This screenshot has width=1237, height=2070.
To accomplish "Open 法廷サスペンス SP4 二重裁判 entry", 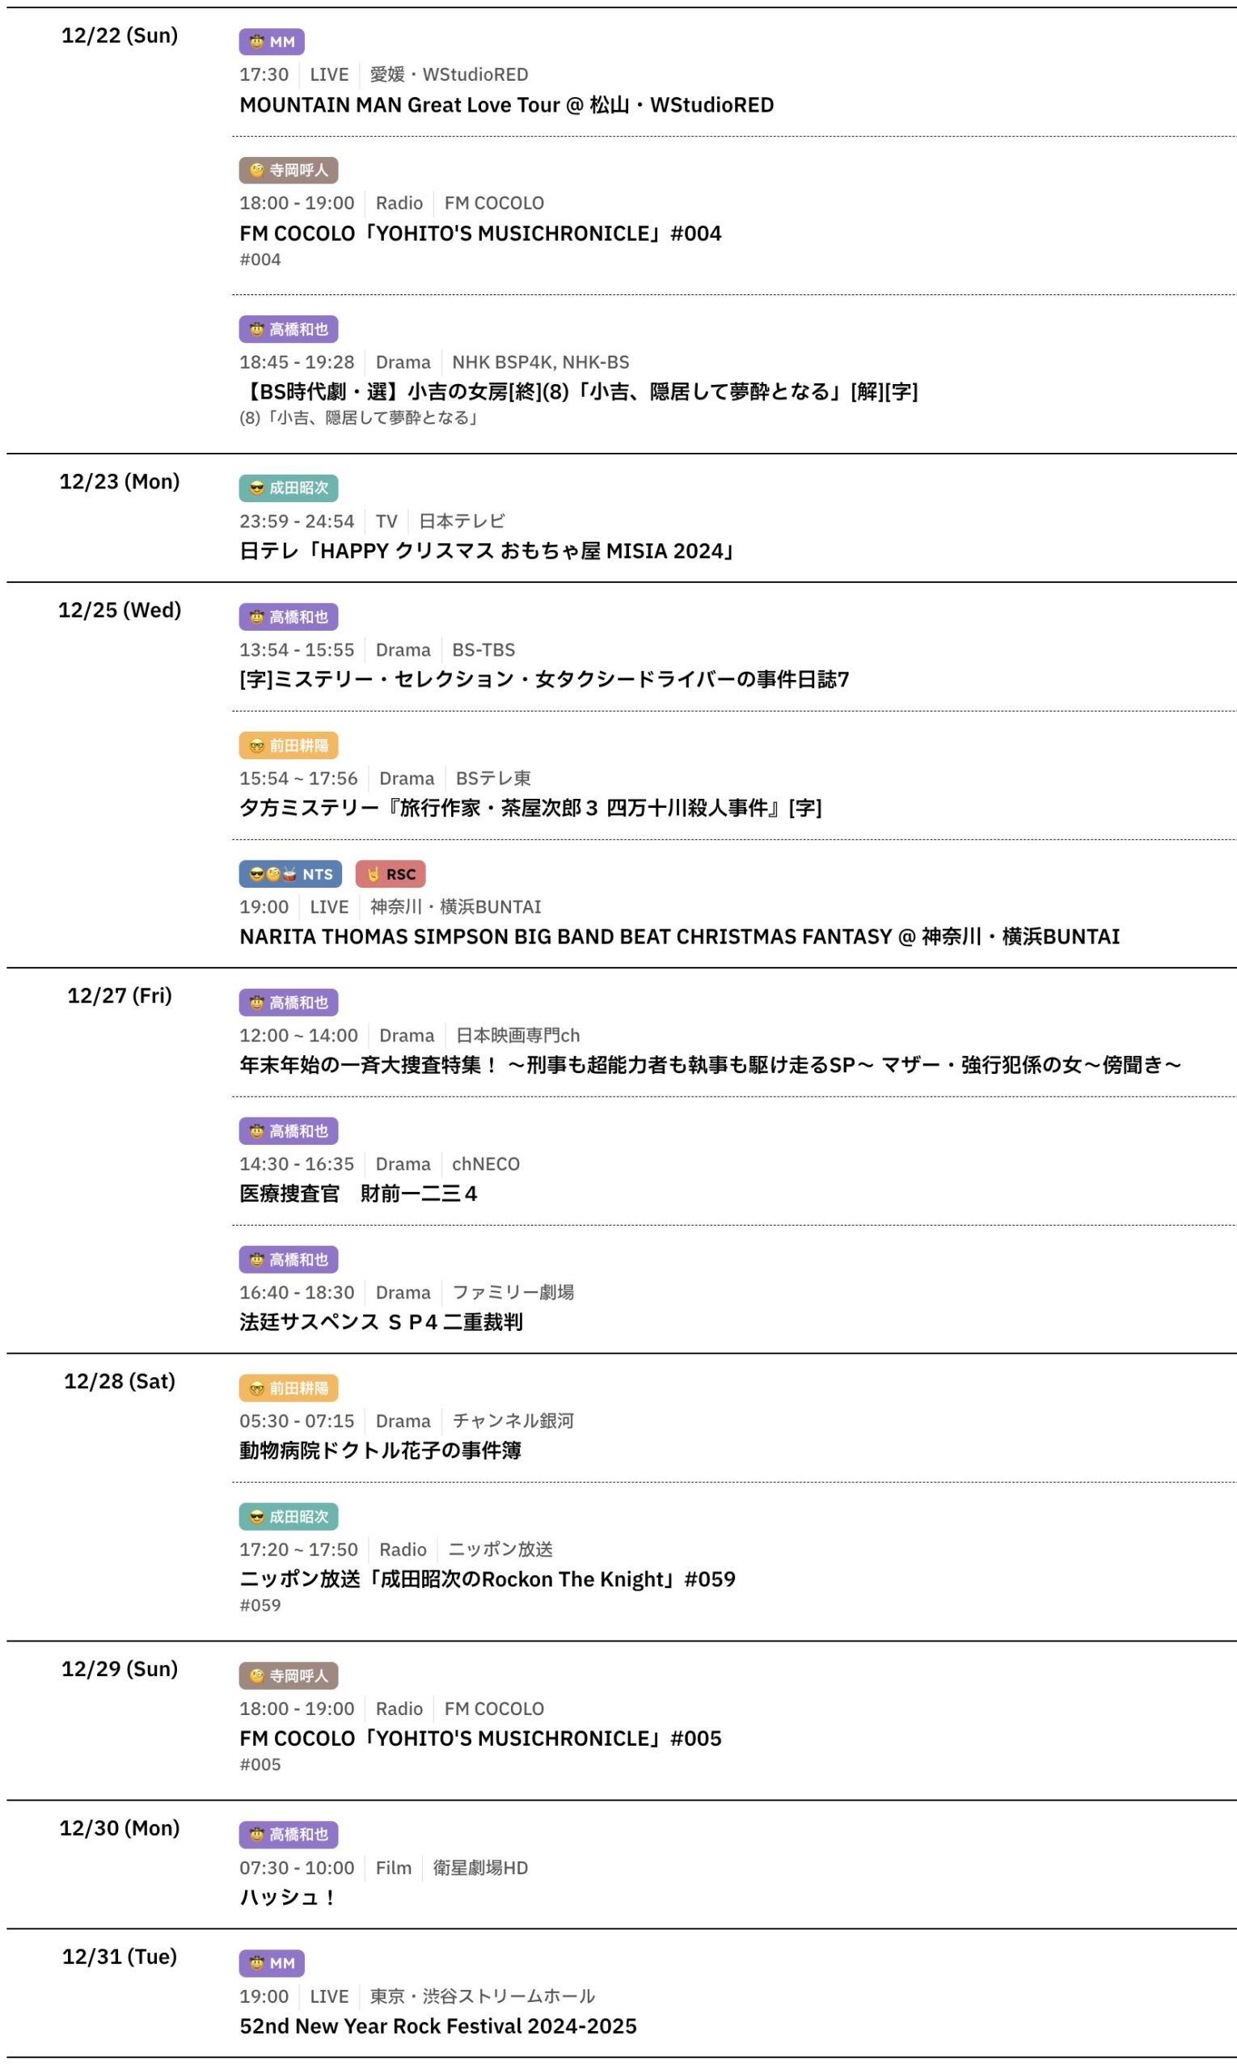I will click(381, 1321).
